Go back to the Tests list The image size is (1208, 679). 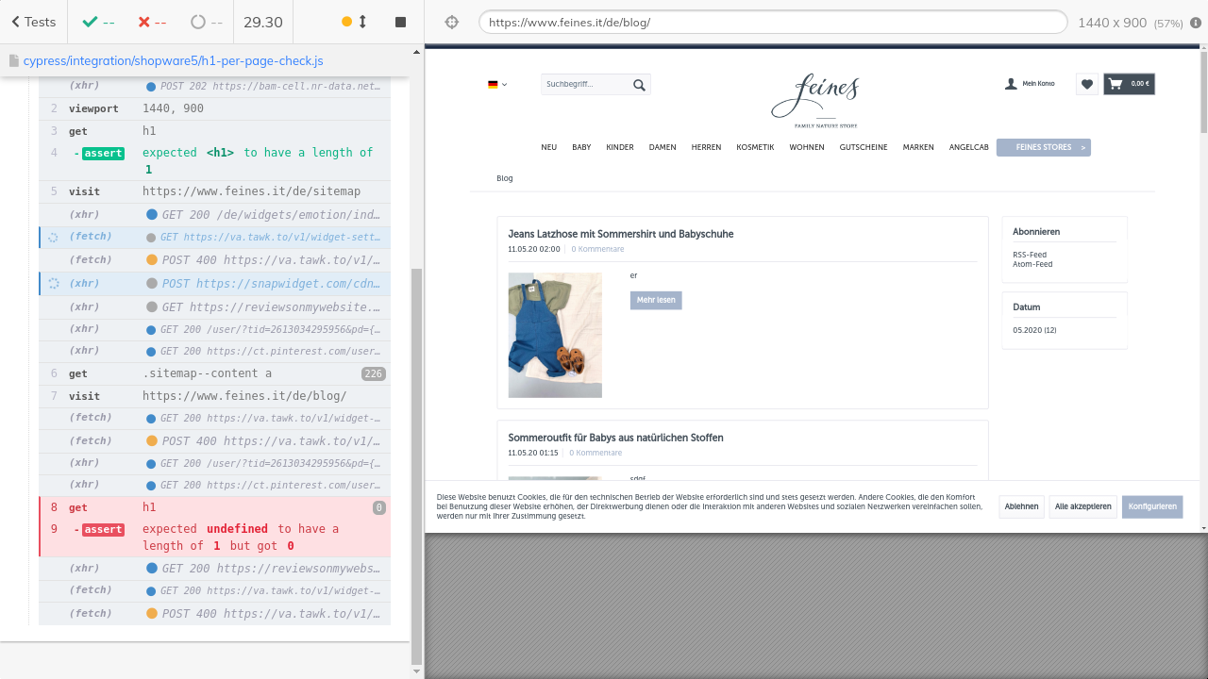point(33,22)
